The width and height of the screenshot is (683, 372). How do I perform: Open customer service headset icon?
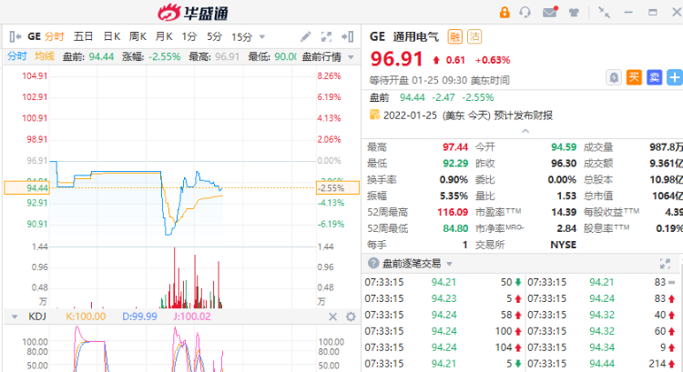525,12
